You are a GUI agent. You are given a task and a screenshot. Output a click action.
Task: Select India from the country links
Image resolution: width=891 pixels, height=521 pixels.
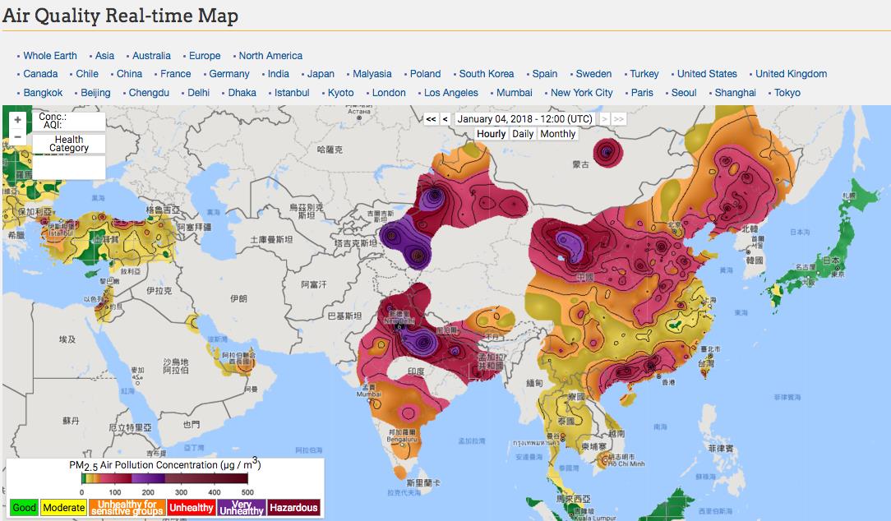tap(278, 74)
